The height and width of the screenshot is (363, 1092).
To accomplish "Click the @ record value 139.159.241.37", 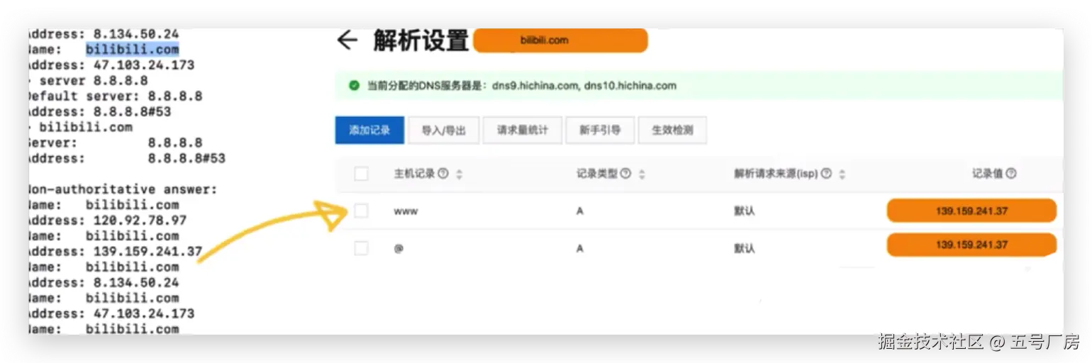I will (971, 245).
